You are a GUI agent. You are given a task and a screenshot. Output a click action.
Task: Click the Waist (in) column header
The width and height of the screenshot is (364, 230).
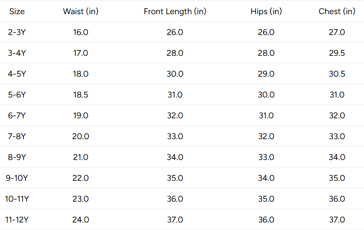click(x=81, y=11)
